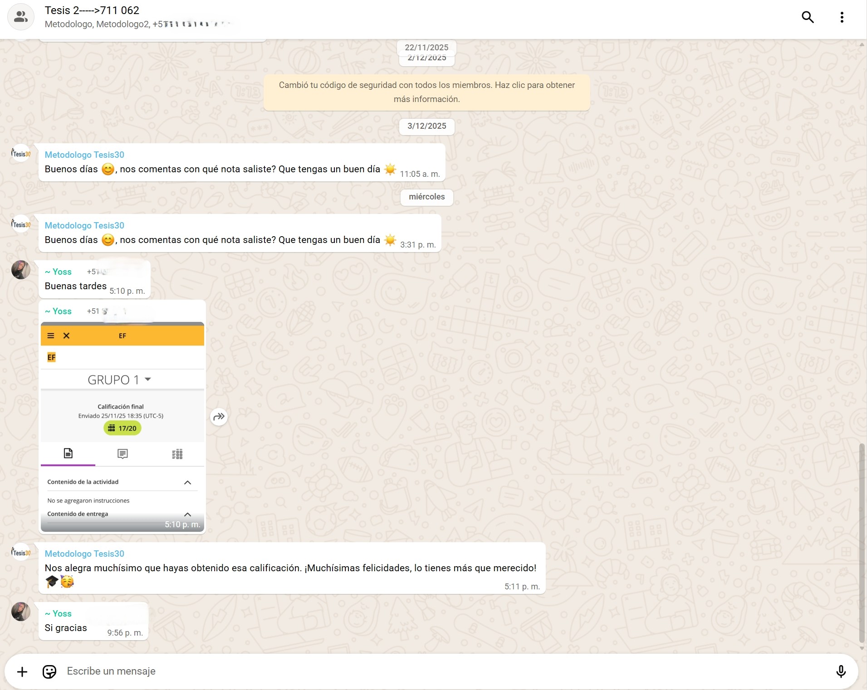Click the '11:05 a. m.' timestamp
Screen dimensions: 867x690
(420, 174)
